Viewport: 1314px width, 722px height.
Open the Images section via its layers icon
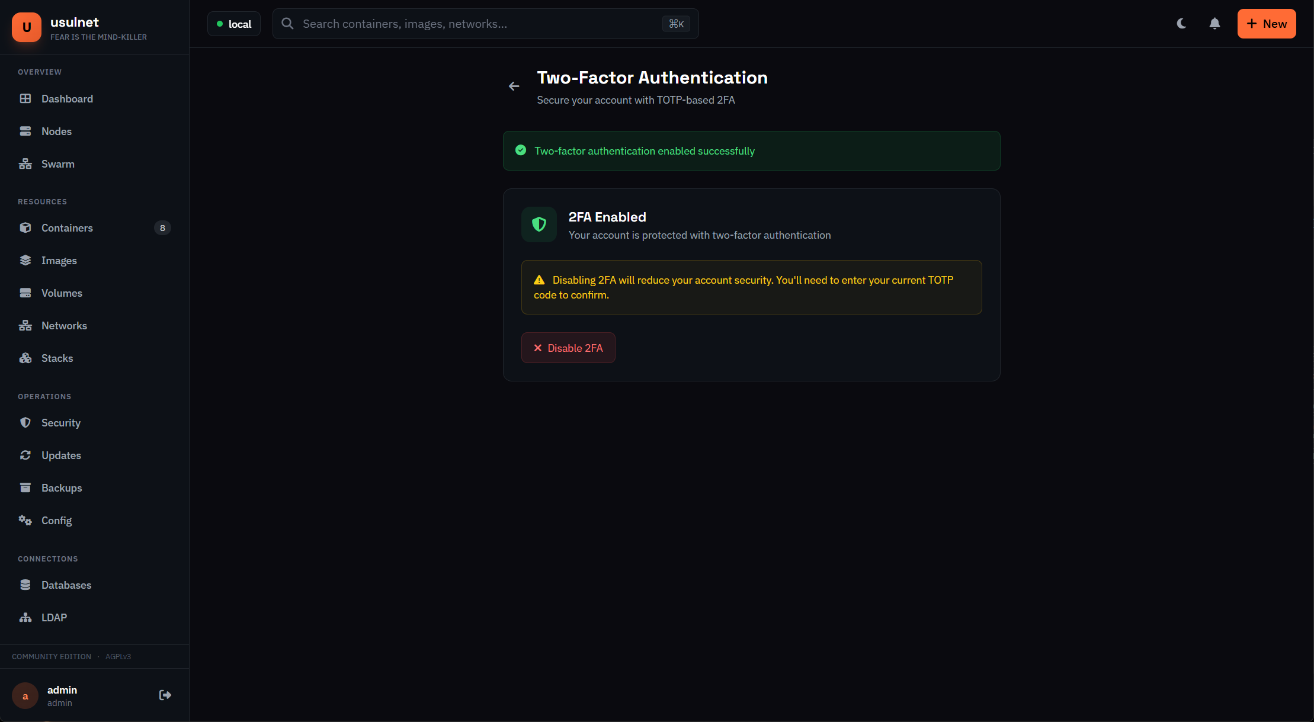coord(25,260)
